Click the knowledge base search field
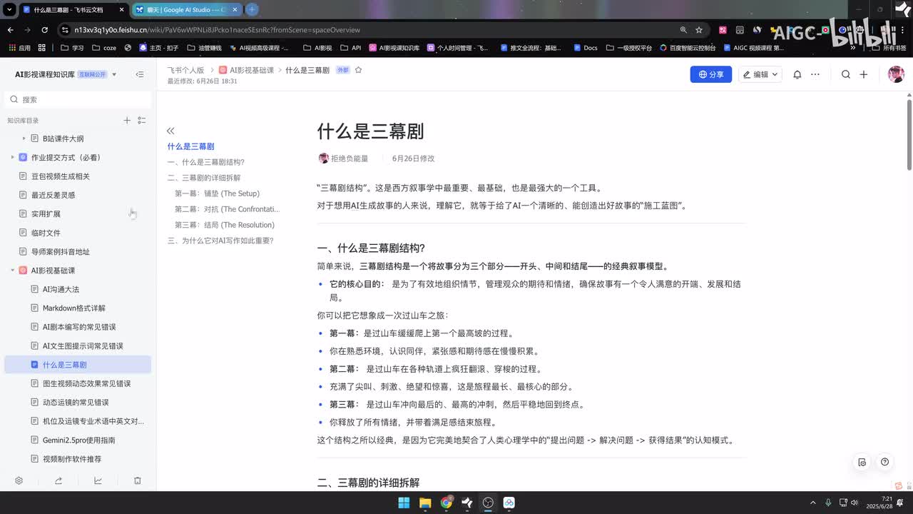Image resolution: width=913 pixels, height=514 pixels. 78,99
